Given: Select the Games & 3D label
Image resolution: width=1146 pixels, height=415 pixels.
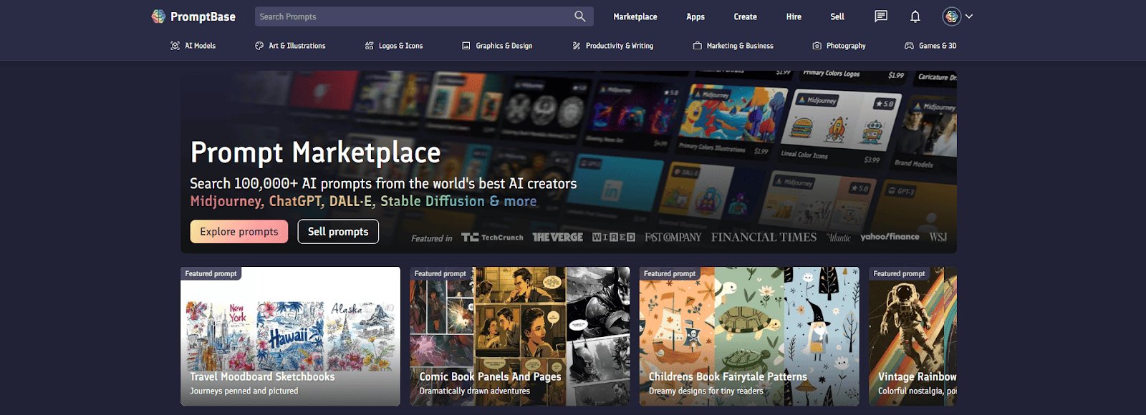Looking at the screenshot, I should click(x=938, y=46).
